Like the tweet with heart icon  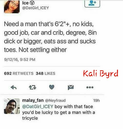coord(52,87)
